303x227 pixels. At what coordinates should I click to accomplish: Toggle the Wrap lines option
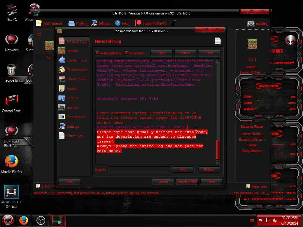(134, 53)
